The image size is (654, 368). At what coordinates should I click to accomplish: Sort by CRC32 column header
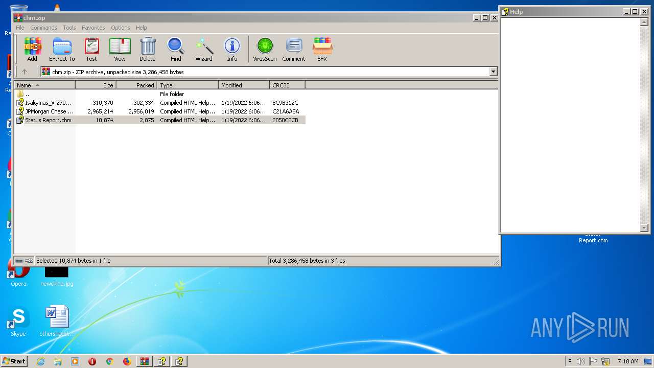point(288,85)
